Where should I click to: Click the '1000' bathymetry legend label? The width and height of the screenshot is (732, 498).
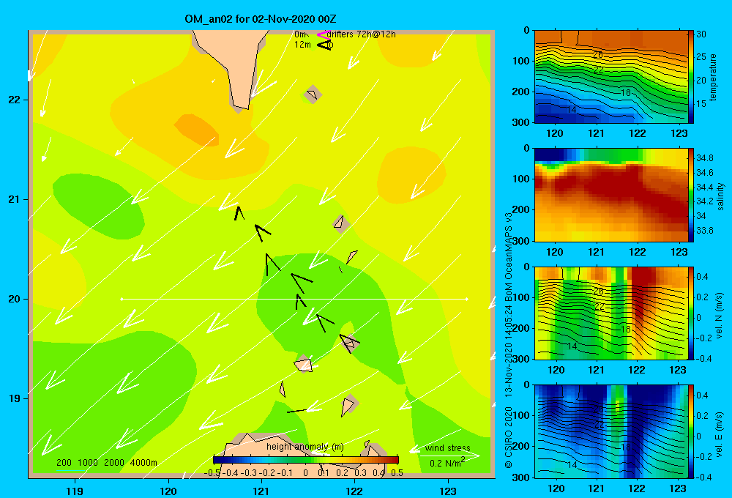tap(88, 463)
